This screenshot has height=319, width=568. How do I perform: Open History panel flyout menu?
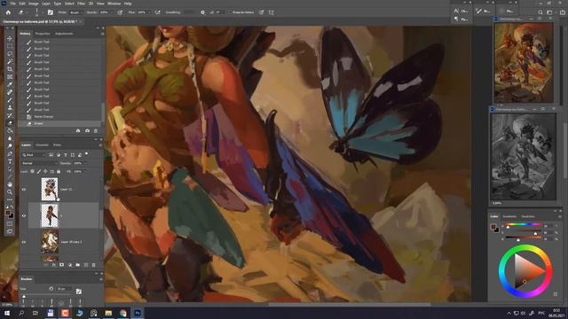[103, 34]
